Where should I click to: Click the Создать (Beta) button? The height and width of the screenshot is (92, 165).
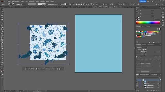click(x=29, y=69)
